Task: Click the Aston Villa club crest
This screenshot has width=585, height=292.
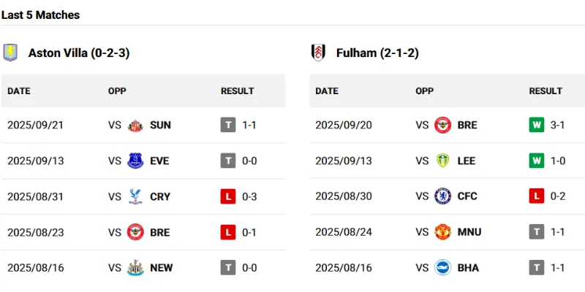Action: click(x=10, y=53)
